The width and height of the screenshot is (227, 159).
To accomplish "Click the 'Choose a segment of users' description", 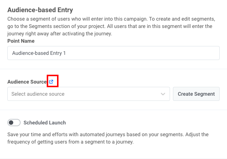I will [x=55, y=18].
